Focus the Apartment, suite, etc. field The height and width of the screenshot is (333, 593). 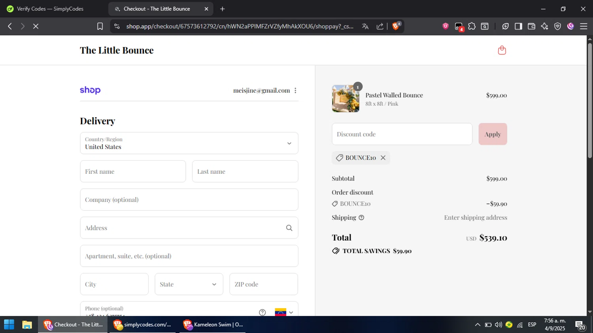click(x=189, y=256)
